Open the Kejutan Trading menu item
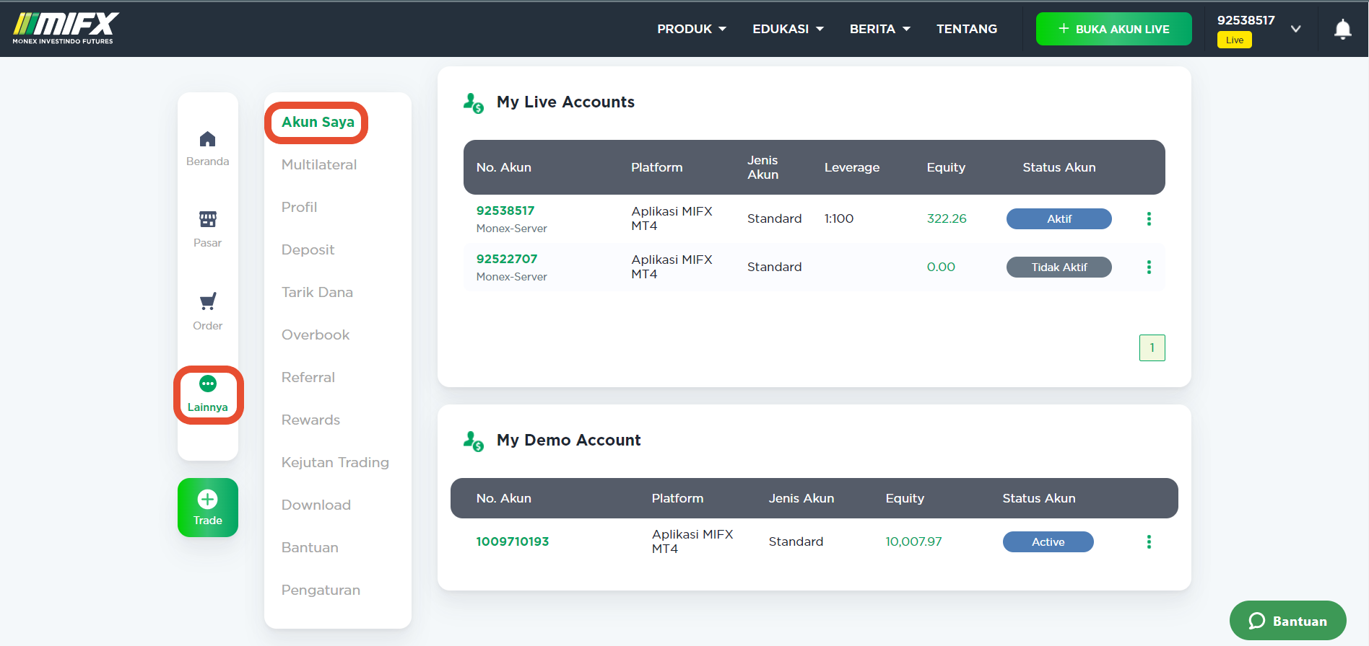This screenshot has width=1369, height=646. [335, 462]
